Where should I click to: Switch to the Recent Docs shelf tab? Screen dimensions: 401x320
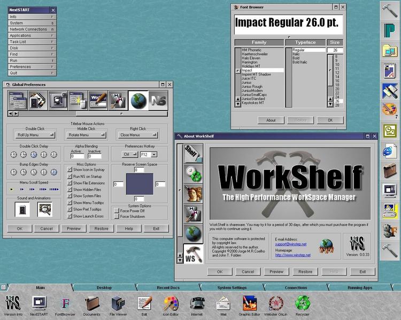[168, 287]
